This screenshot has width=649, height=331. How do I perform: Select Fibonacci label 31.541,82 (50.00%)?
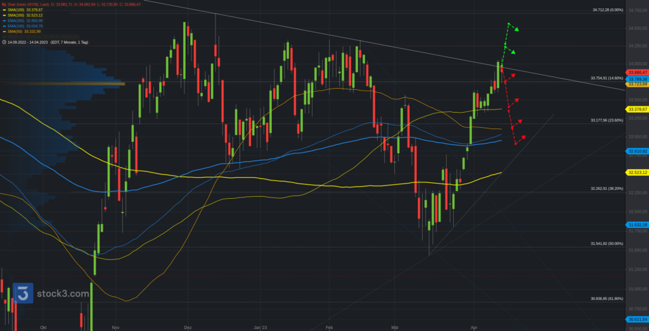pyautogui.click(x=607, y=244)
